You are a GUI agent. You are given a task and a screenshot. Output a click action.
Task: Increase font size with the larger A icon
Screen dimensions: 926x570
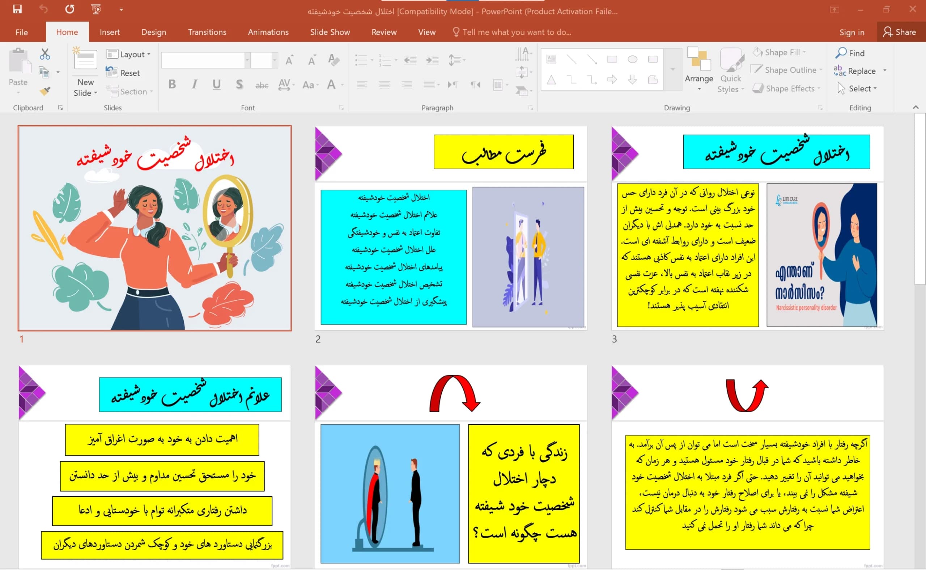tap(289, 60)
